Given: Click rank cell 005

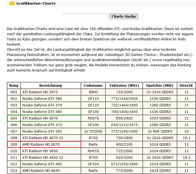Looking at the screenshot, I should pos(14,118).
